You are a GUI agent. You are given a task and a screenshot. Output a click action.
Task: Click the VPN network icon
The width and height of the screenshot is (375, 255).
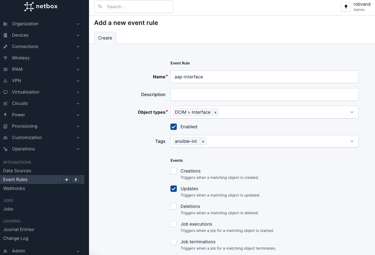tap(5, 81)
